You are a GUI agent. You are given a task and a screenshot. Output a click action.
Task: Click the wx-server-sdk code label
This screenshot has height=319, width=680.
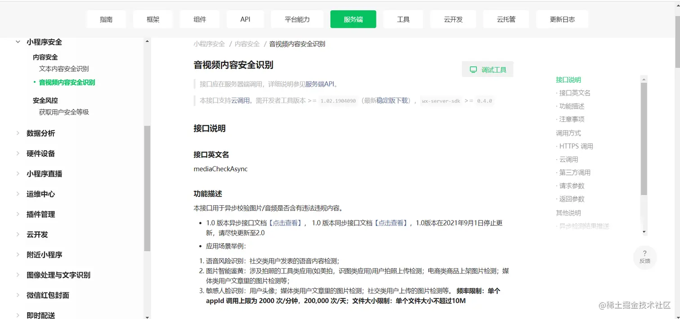click(x=441, y=101)
